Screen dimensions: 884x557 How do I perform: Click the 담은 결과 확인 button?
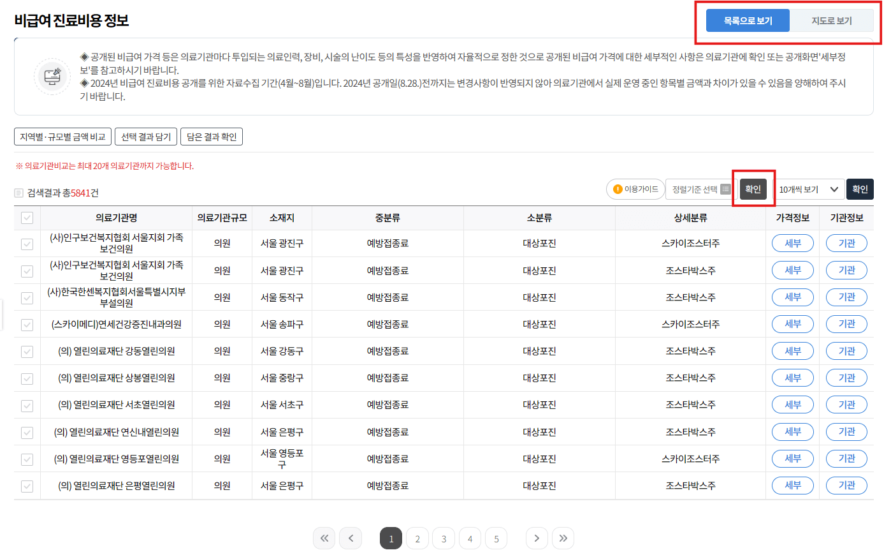coord(211,136)
